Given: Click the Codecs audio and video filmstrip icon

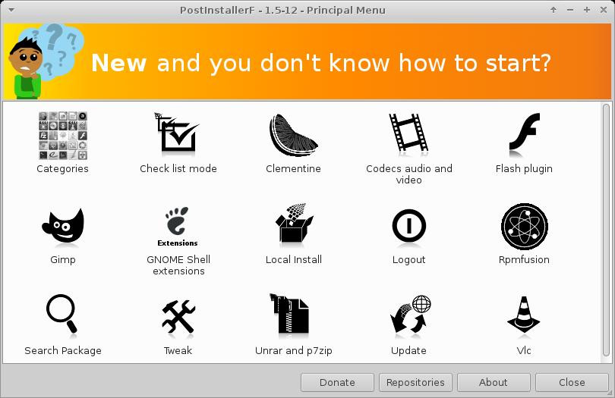Looking at the screenshot, I should [408, 133].
